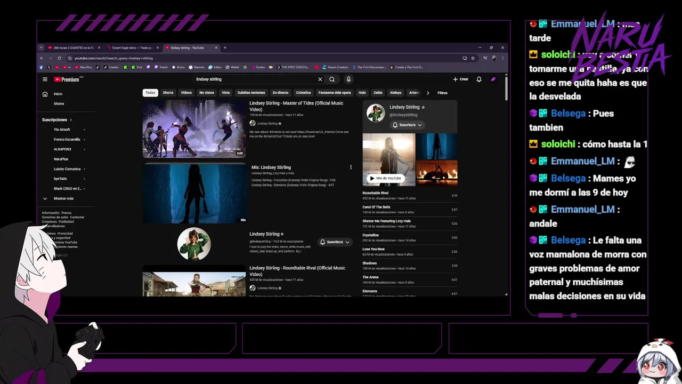Open the Twitch bookmark

point(160,67)
